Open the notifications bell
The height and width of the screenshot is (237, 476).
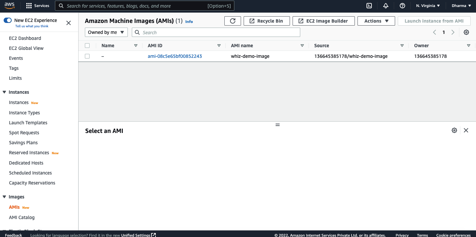386,6
